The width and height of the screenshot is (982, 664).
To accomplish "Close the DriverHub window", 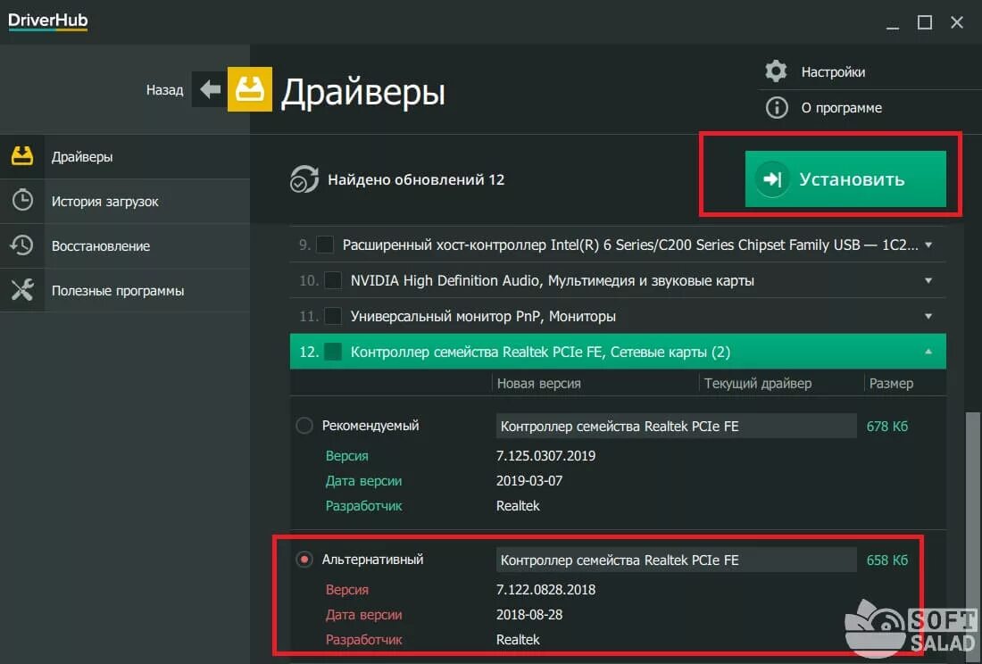I will pyautogui.click(x=956, y=22).
